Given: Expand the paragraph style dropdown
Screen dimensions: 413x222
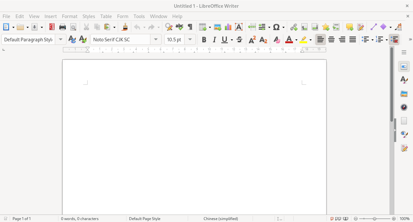Looking at the screenshot, I should click(61, 40).
